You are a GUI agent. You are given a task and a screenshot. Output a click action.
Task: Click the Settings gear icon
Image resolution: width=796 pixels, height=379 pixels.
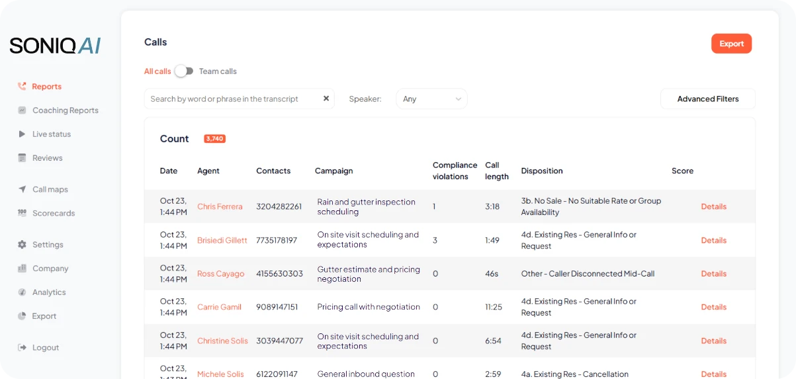click(x=22, y=244)
